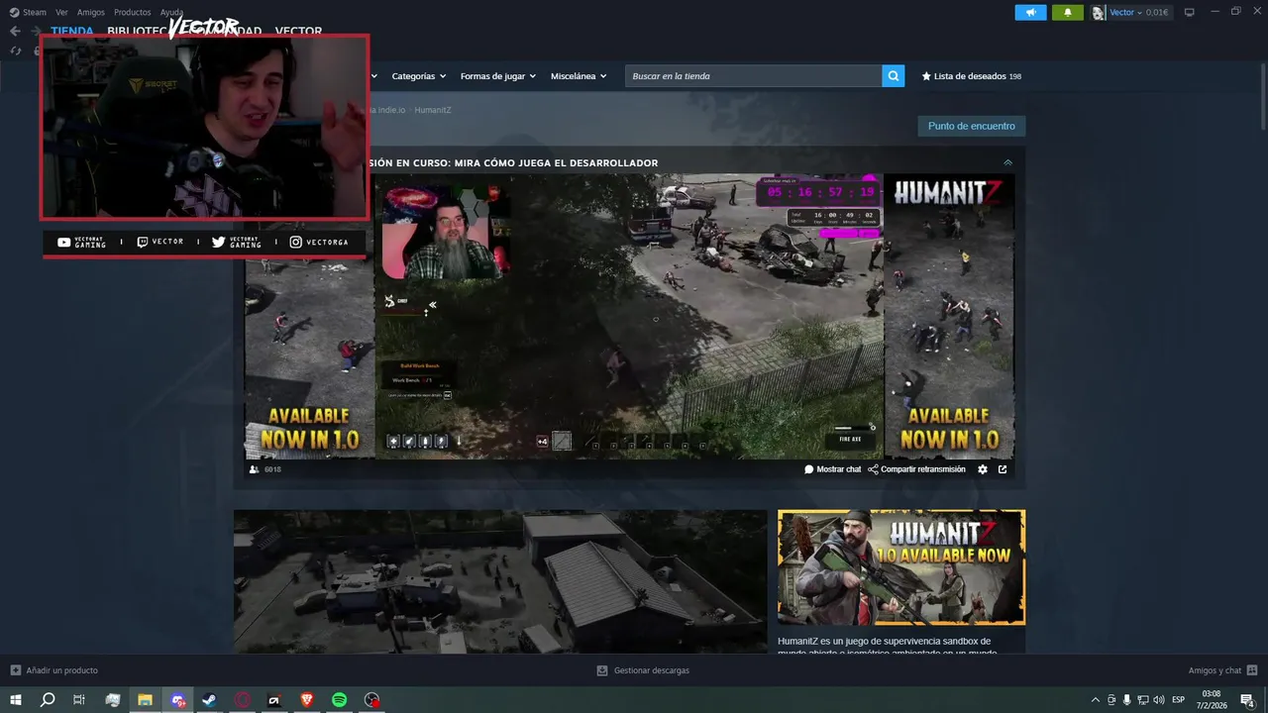Viewport: 1268px width, 713px height.
Task: Open File Explorer from taskbar
Action: point(145,700)
